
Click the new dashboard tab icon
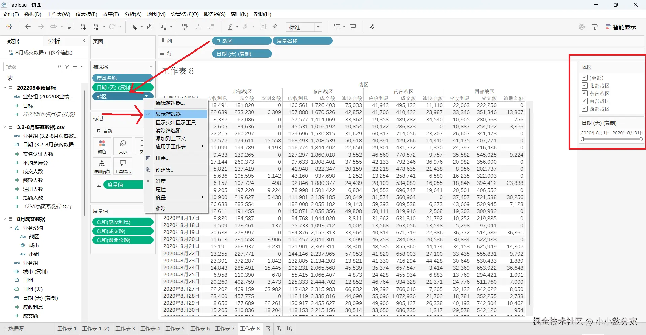pos(279,329)
